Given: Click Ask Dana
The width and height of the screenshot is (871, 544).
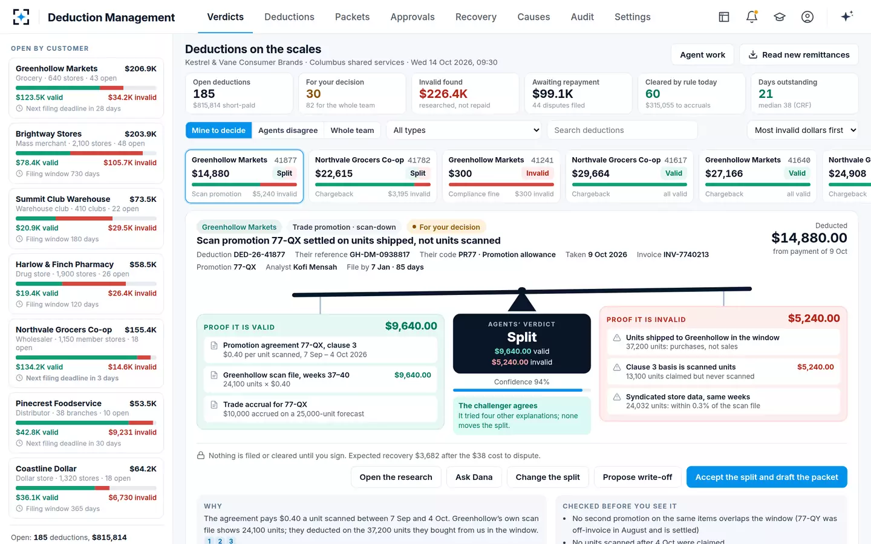Looking at the screenshot, I should (474, 477).
